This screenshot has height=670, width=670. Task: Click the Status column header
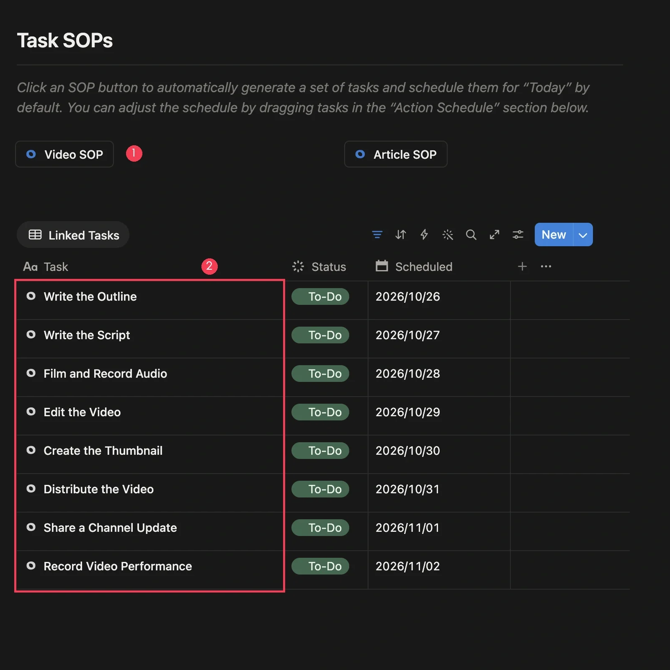[x=320, y=267]
